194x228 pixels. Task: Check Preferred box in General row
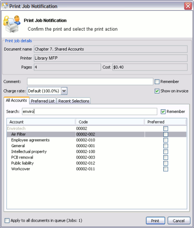(166, 146)
